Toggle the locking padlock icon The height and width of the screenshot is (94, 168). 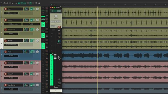click(39, 3)
